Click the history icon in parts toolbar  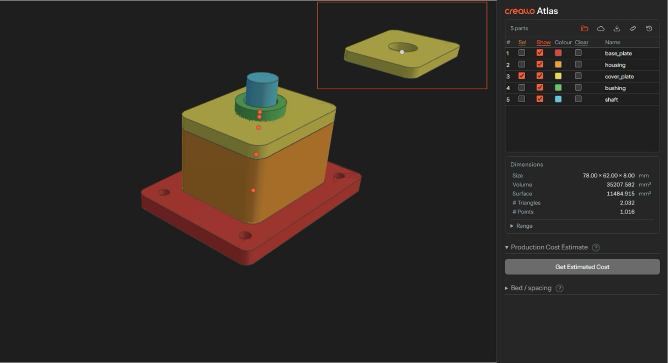coord(649,28)
